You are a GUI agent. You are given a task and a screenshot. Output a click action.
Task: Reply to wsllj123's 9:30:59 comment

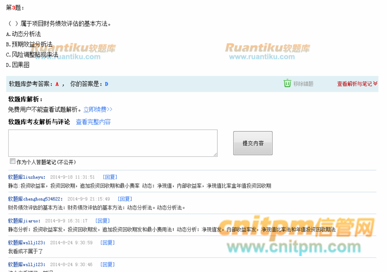pyautogui.click(x=108, y=243)
